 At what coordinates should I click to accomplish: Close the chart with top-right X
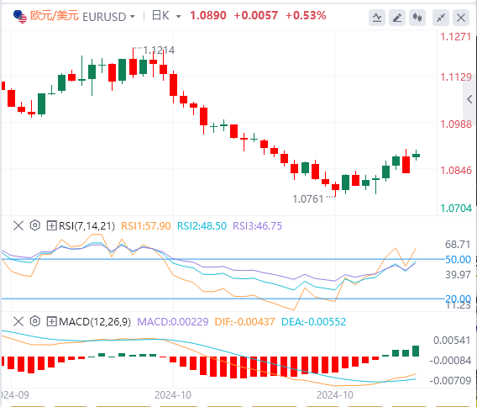[461, 18]
